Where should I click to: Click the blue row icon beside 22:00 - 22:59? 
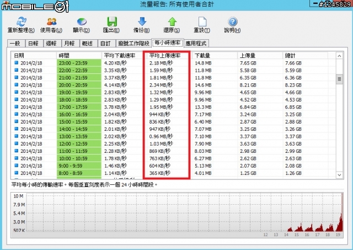tap(16, 70)
